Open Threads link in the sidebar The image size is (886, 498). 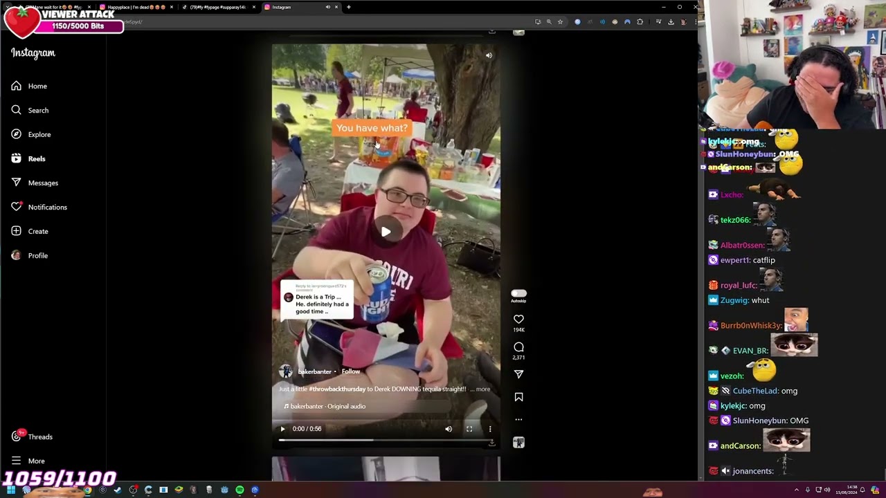pyautogui.click(x=40, y=436)
